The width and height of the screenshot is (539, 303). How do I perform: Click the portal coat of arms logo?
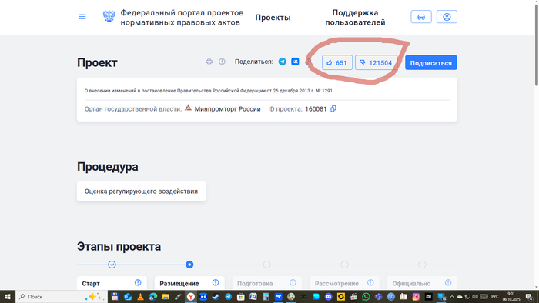109,16
